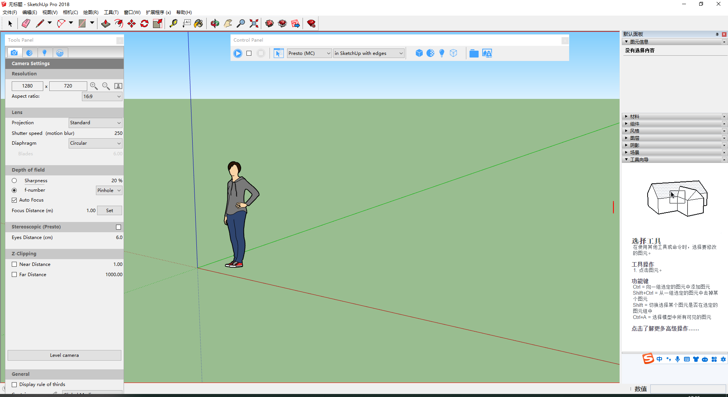Choose the Move tool with red arrows
The height and width of the screenshot is (397, 728).
click(132, 23)
